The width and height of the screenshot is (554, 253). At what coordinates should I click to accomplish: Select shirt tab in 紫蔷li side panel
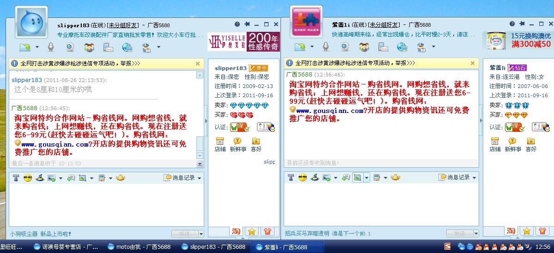[x=542, y=231]
